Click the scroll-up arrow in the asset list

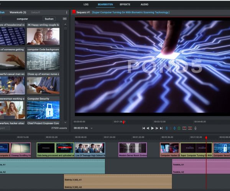click(65, 24)
